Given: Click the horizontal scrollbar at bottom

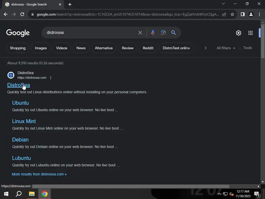Looking at the screenshot, I should [x=131, y=186].
